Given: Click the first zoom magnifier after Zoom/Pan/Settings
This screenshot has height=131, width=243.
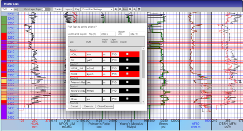Looking at the screenshot, I should (116, 9).
